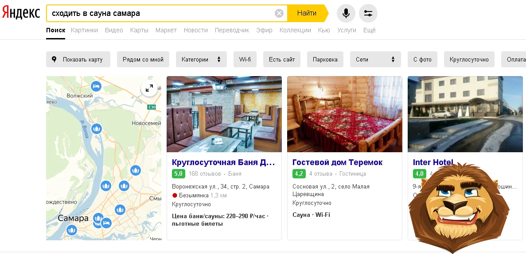
Task: Open Круглосуточная Баня photo thumbnail
Action: point(224,114)
